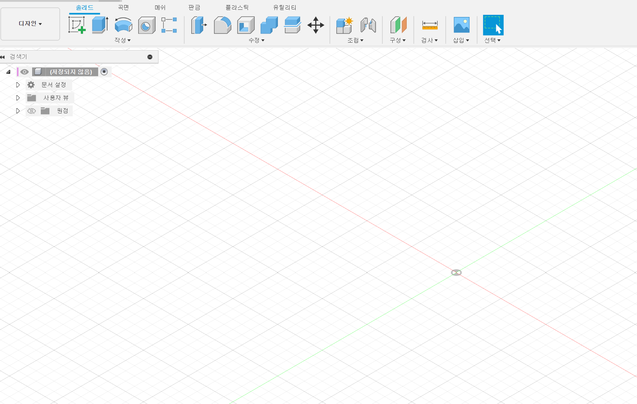Switch to the 플라스틱 tab

(237, 7)
